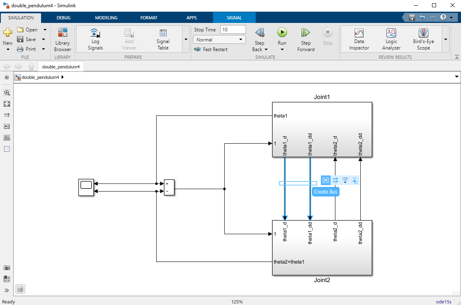Image resolution: width=461 pixels, height=305 pixels.
Task: Click the model data database icon
Action: (x=20, y=289)
